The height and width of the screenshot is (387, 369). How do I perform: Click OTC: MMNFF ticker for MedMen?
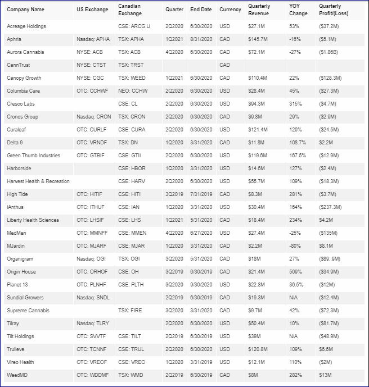click(x=93, y=233)
